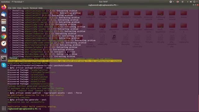Select the Terminal icon in the dock
This screenshot has height=112, width=199.
(x=4, y=58)
